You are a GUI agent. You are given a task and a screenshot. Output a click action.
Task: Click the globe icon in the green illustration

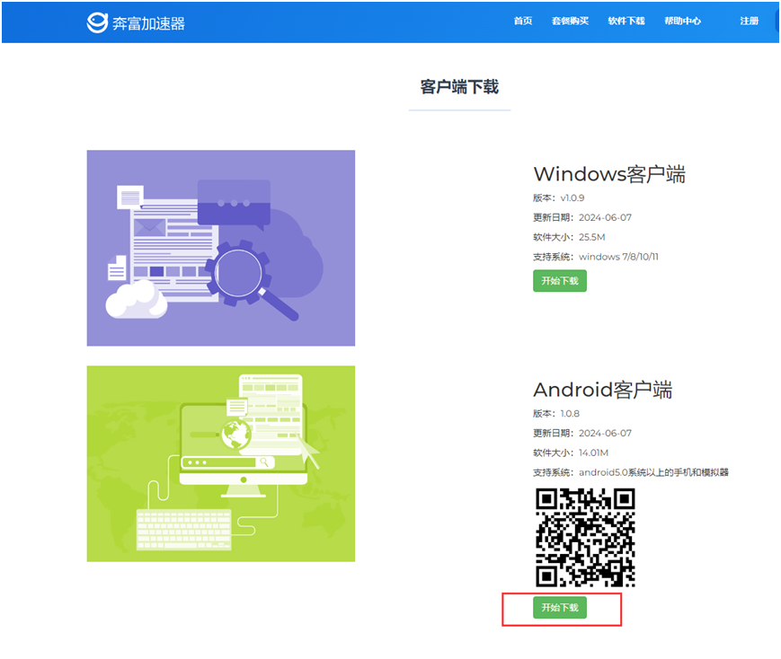[x=237, y=434]
